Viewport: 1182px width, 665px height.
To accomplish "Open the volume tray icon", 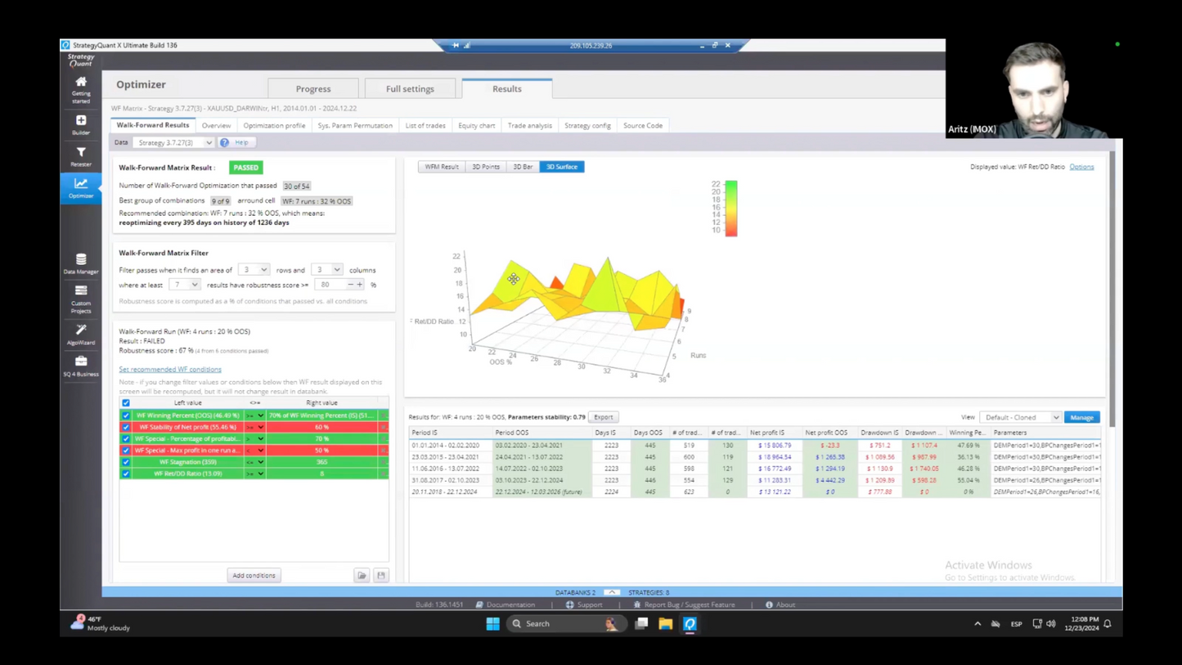I will coord(1051,623).
